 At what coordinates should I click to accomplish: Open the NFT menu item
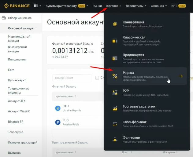174,6
